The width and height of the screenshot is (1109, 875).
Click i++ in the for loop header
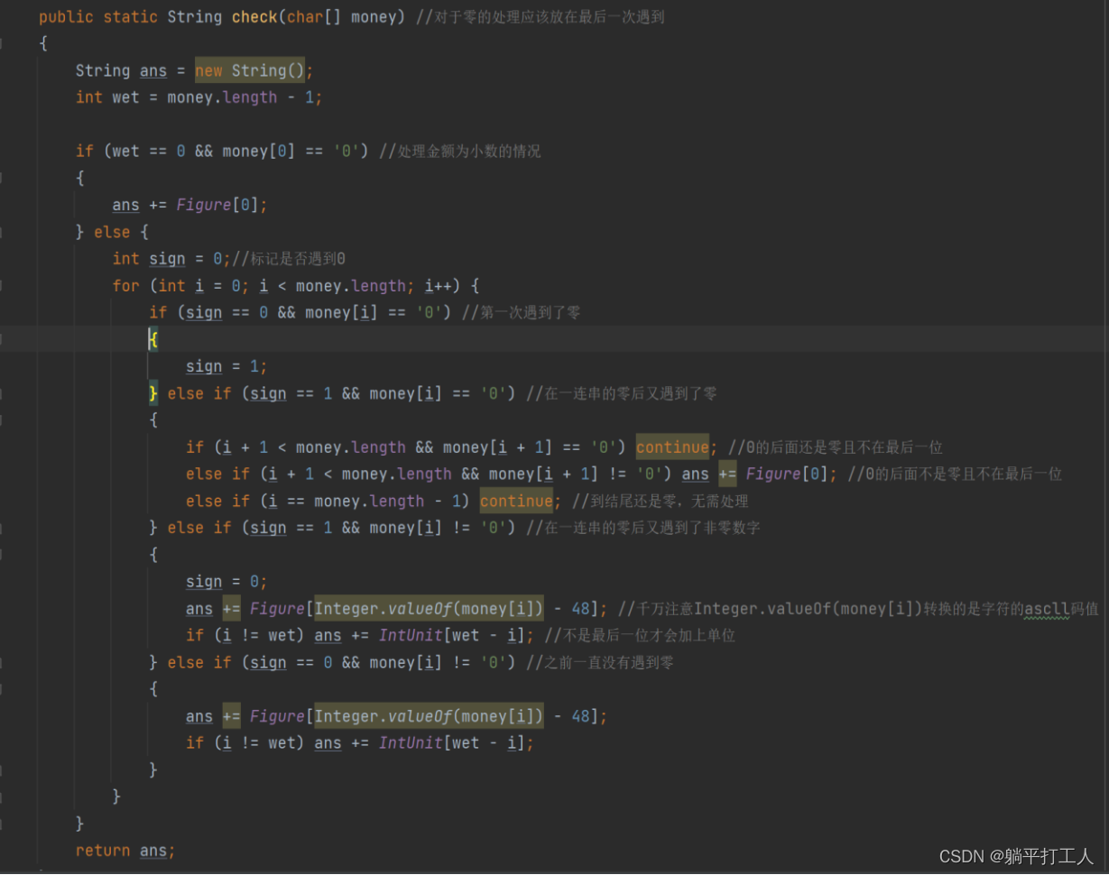[440, 286]
